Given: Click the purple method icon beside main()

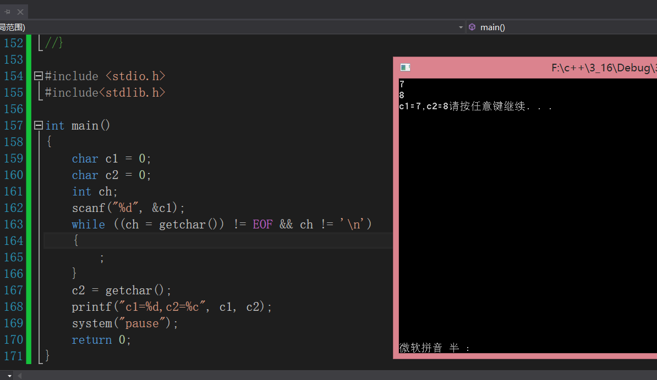Looking at the screenshot, I should click(472, 27).
